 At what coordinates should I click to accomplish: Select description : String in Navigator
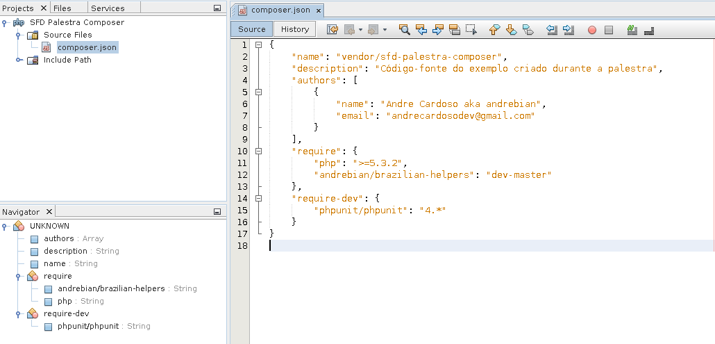(81, 251)
